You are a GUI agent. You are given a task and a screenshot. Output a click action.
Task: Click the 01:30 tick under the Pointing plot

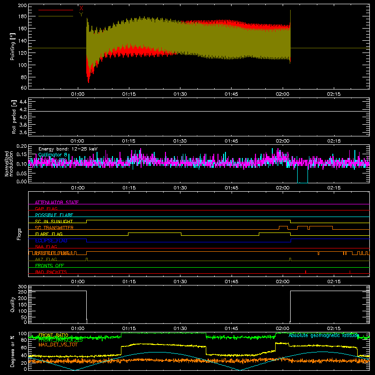tap(180, 94)
